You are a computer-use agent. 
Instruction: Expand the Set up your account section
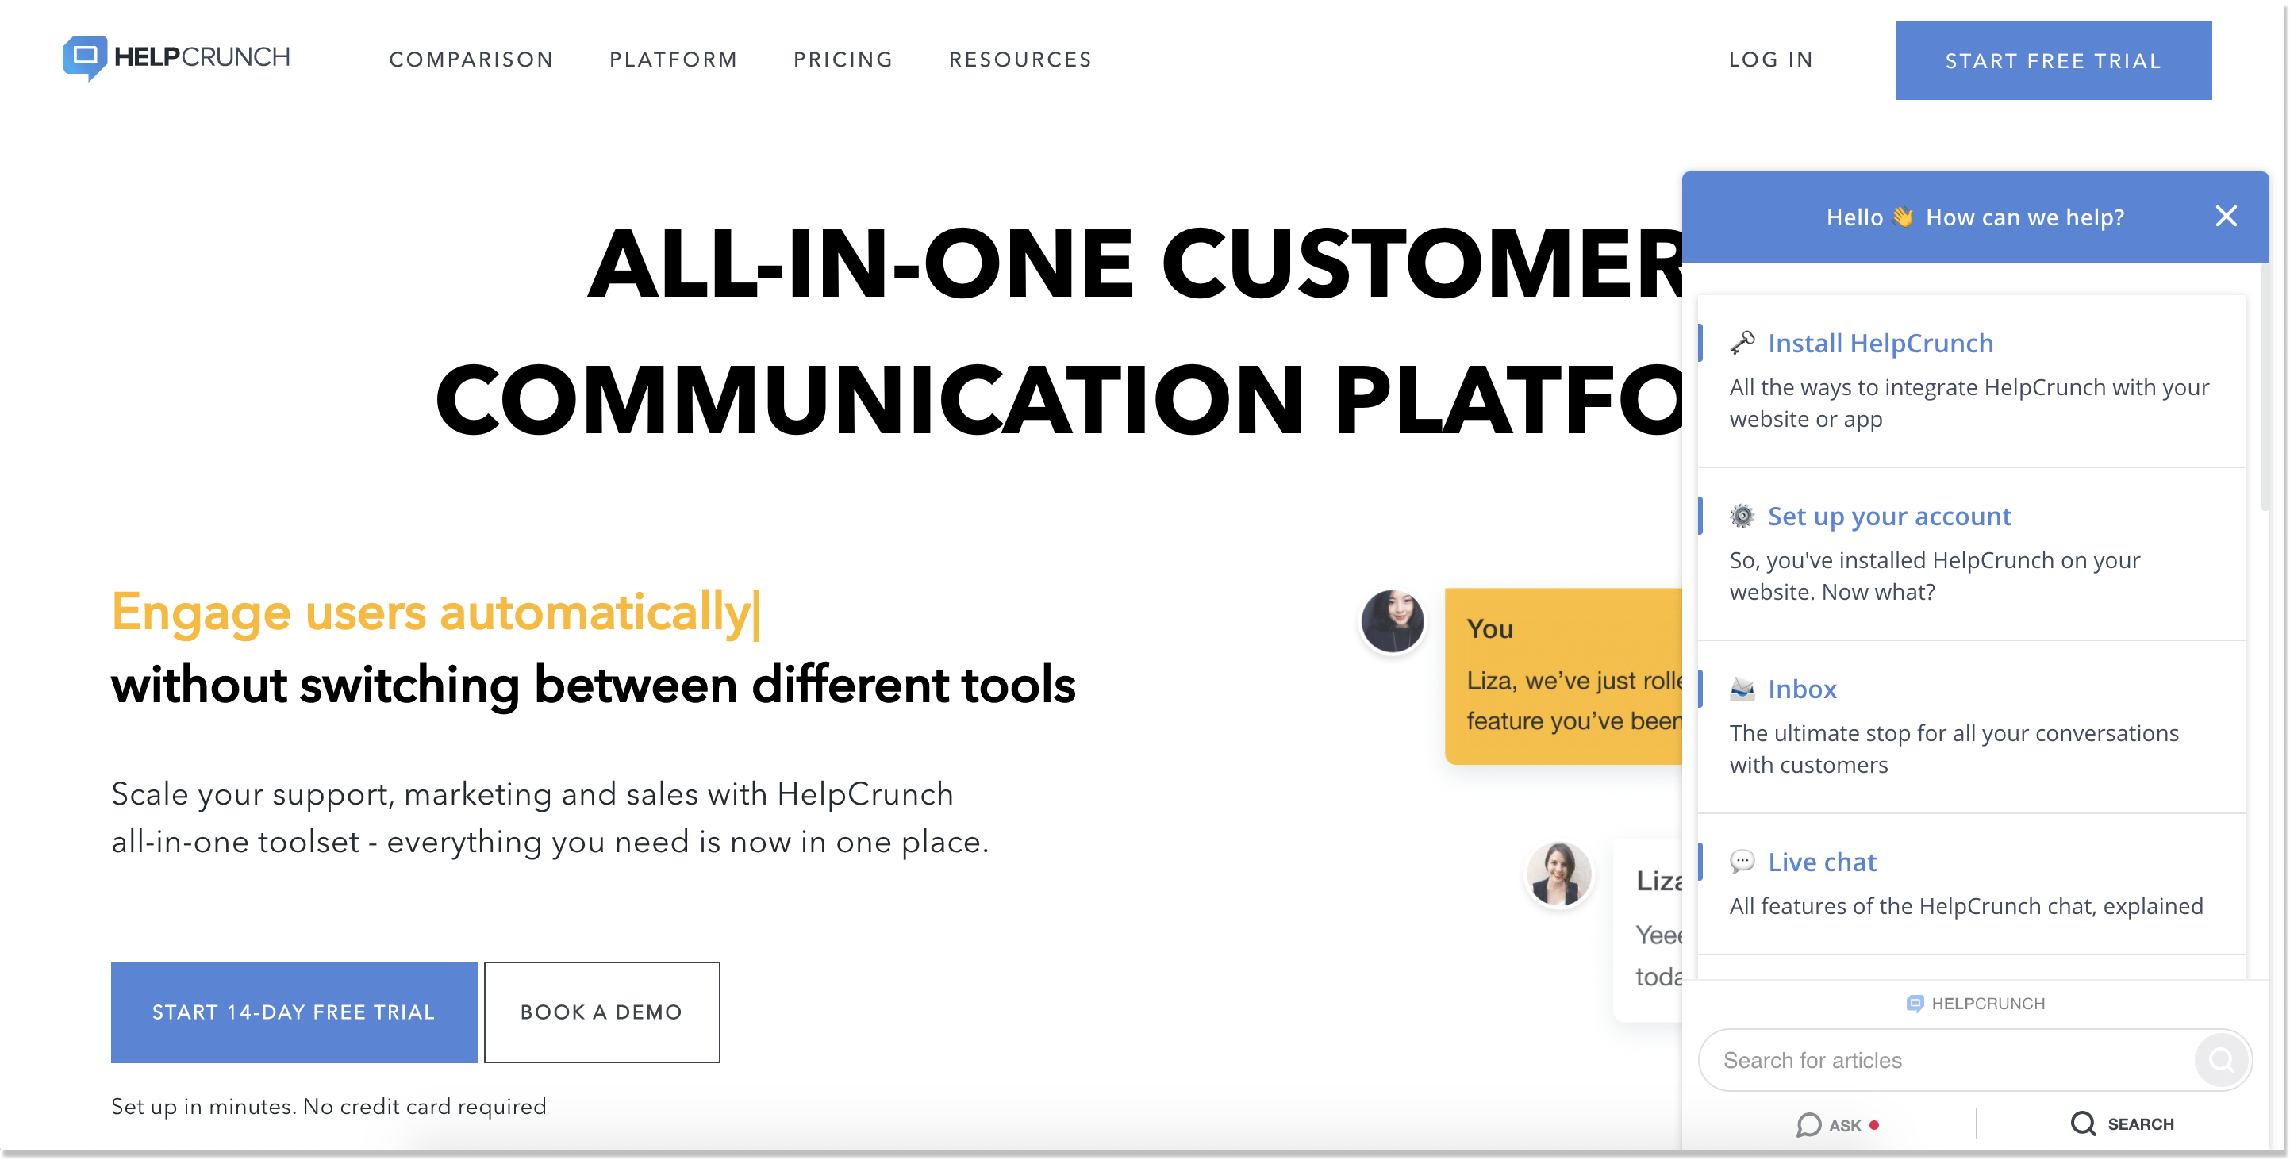pyautogui.click(x=1891, y=515)
